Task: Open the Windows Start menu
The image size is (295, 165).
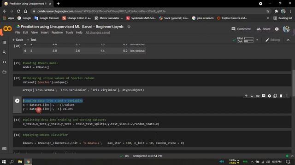Action: [4, 162]
